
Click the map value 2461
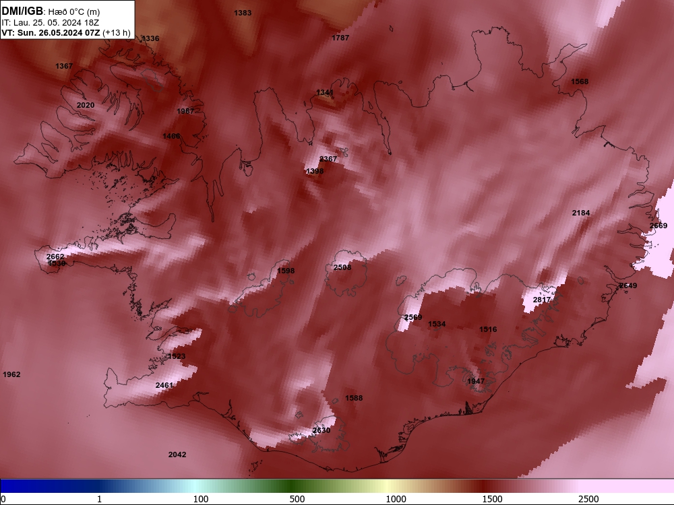tap(164, 386)
